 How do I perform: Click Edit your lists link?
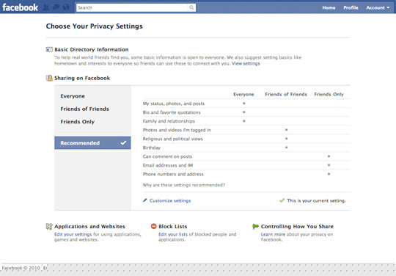point(173,234)
